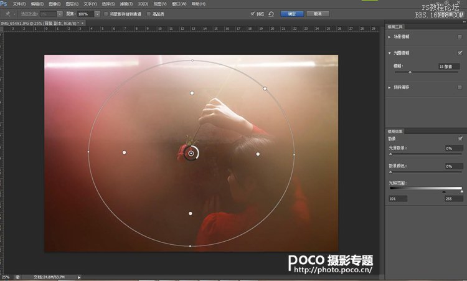Click the 191 light range field
Viewport: 467px width, 281px height.
[398, 199]
